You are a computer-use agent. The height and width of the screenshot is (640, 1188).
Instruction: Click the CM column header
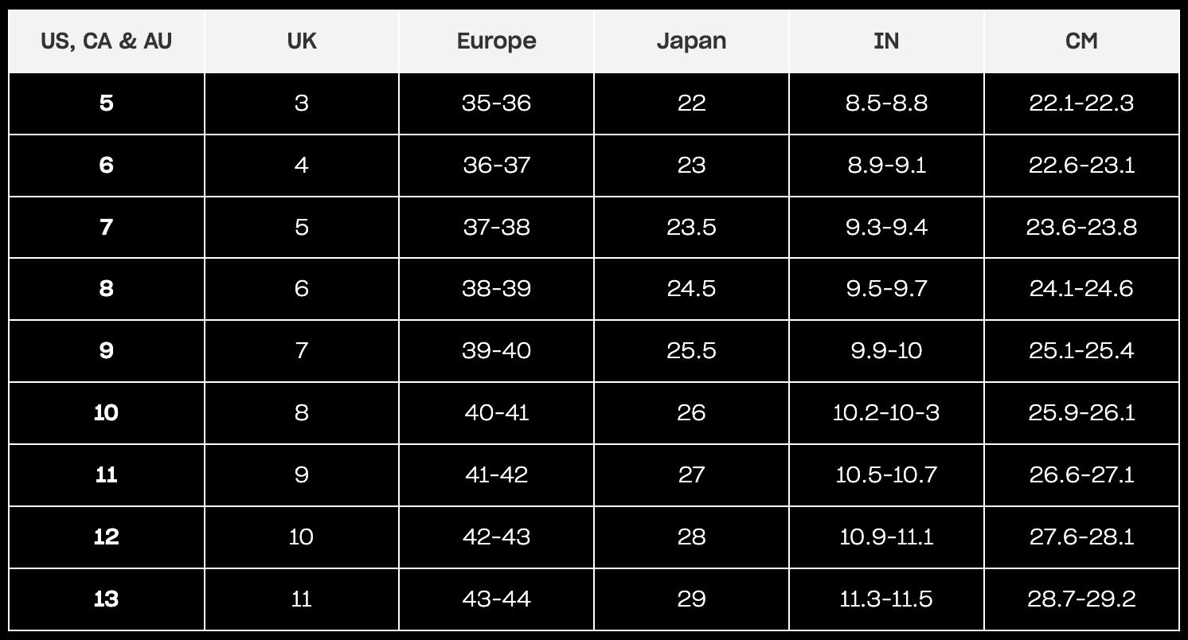1081,41
